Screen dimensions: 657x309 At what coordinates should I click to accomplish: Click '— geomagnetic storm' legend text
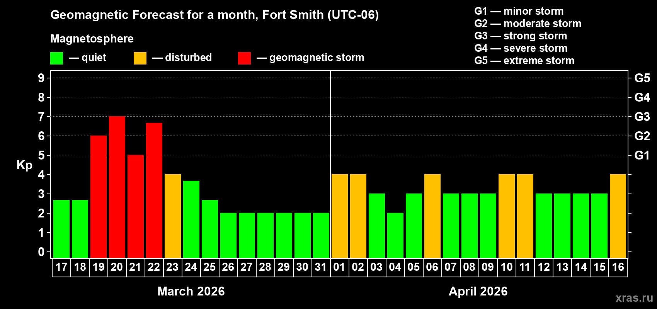(x=310, y=58)
